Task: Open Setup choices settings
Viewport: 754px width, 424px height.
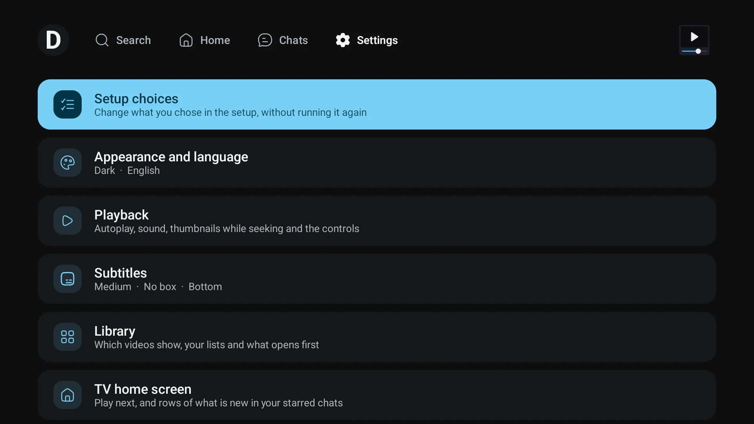Action: [377, 104]
